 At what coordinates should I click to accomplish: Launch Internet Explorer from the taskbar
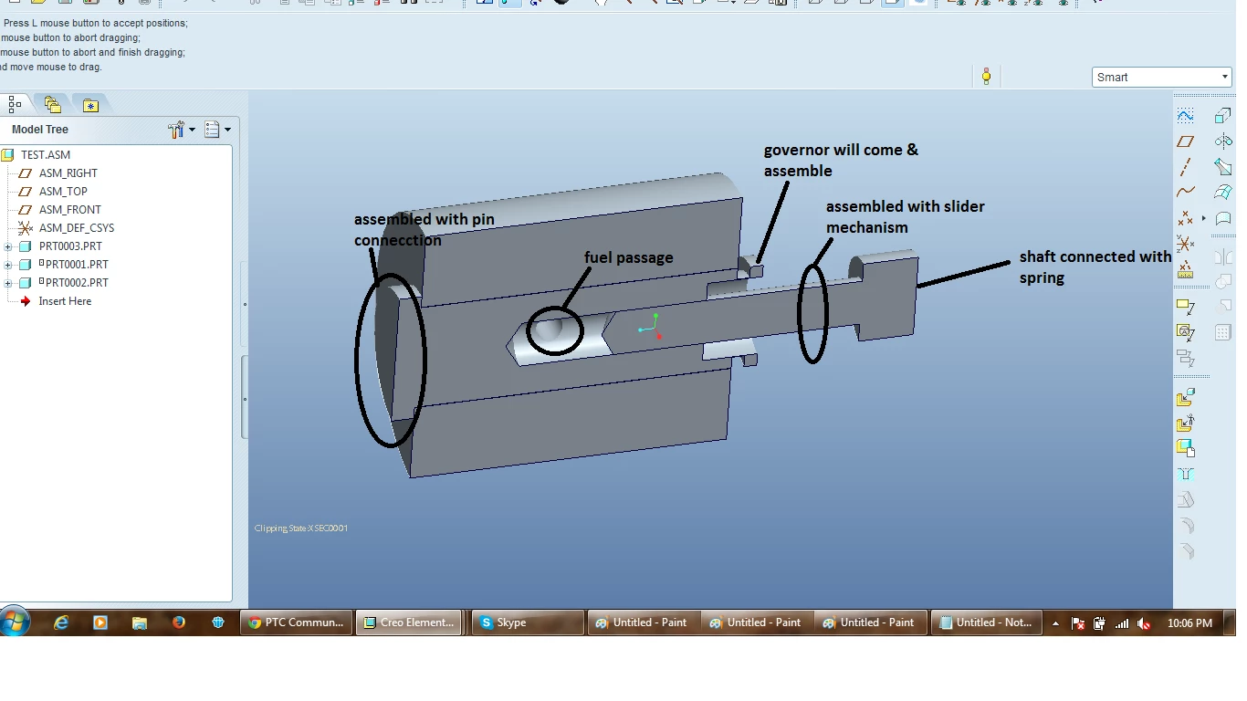61,623
